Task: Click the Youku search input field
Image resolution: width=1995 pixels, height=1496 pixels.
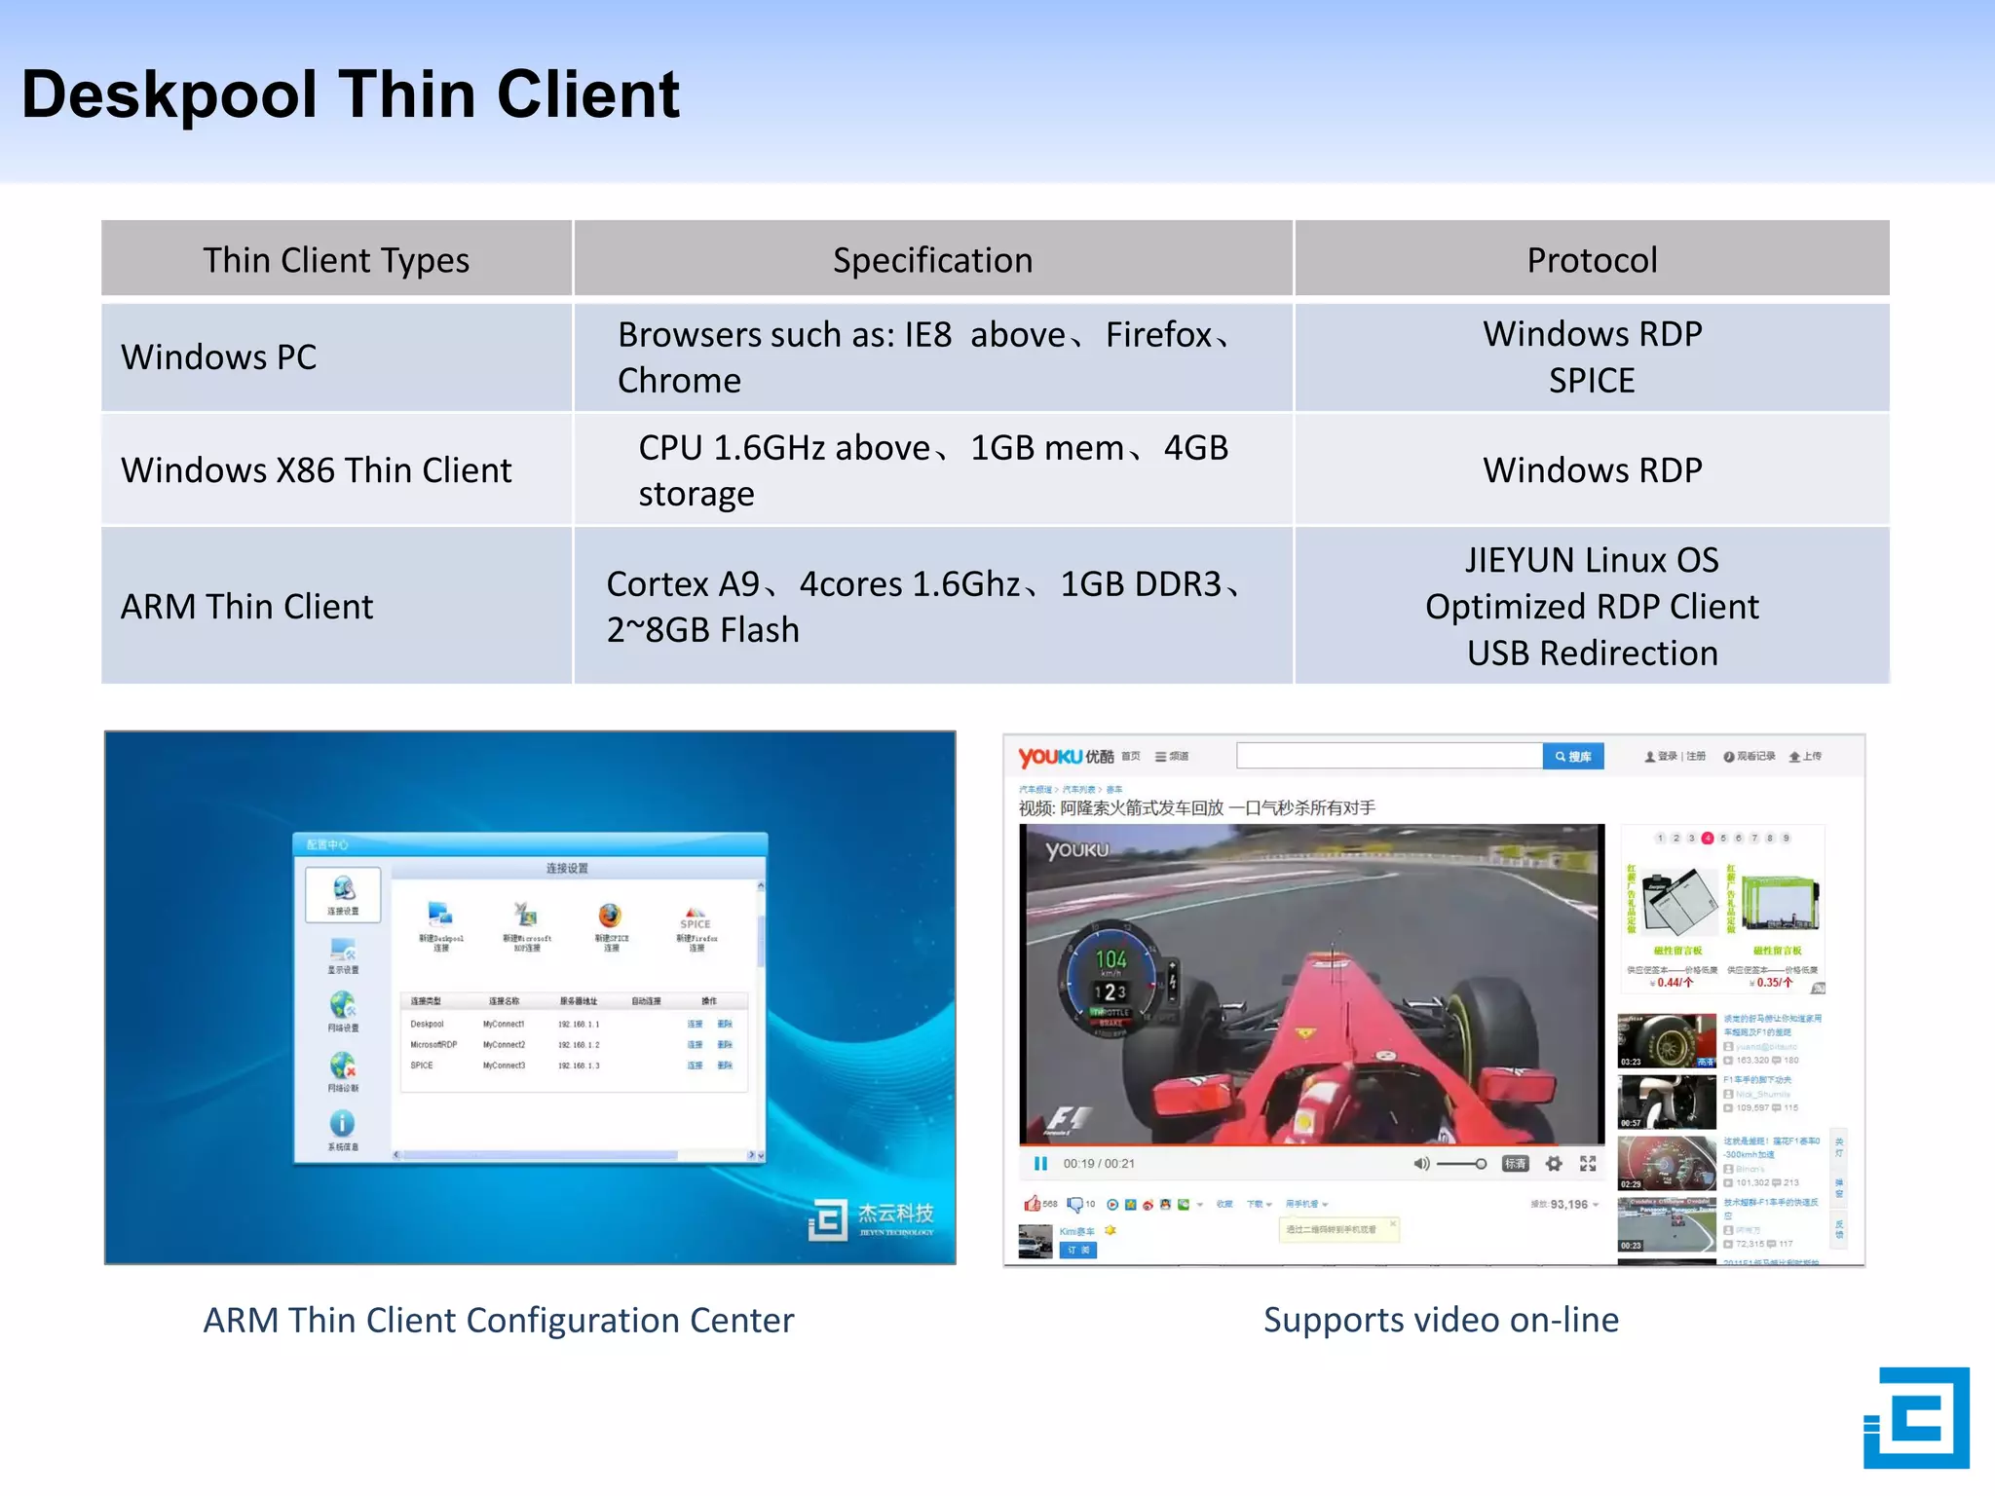Action: click(x=1389, y=756)
